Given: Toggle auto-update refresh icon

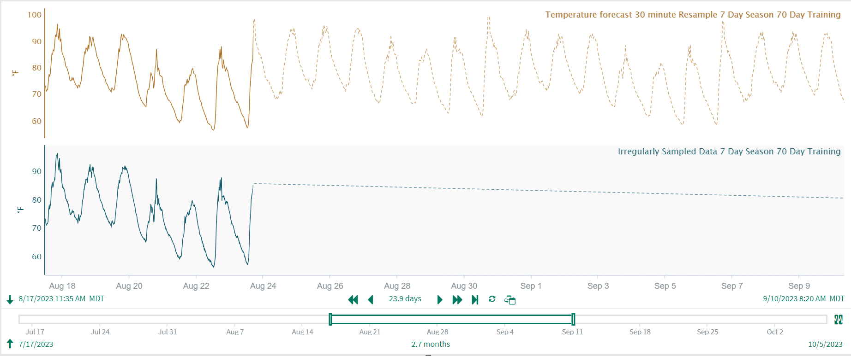Looking at the screenshot, I should pyautogui.click(x=492, y=299).
